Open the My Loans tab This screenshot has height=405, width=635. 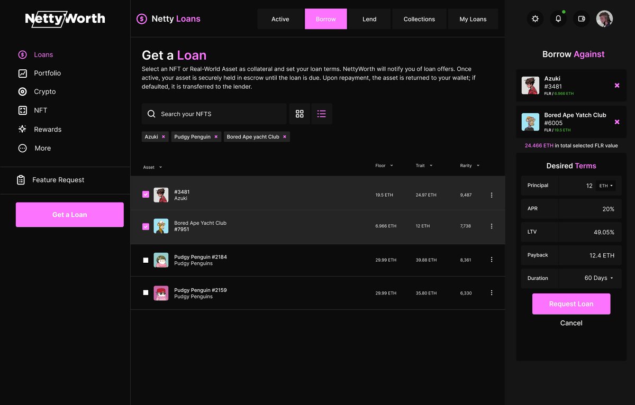click(x=473, y=19)
